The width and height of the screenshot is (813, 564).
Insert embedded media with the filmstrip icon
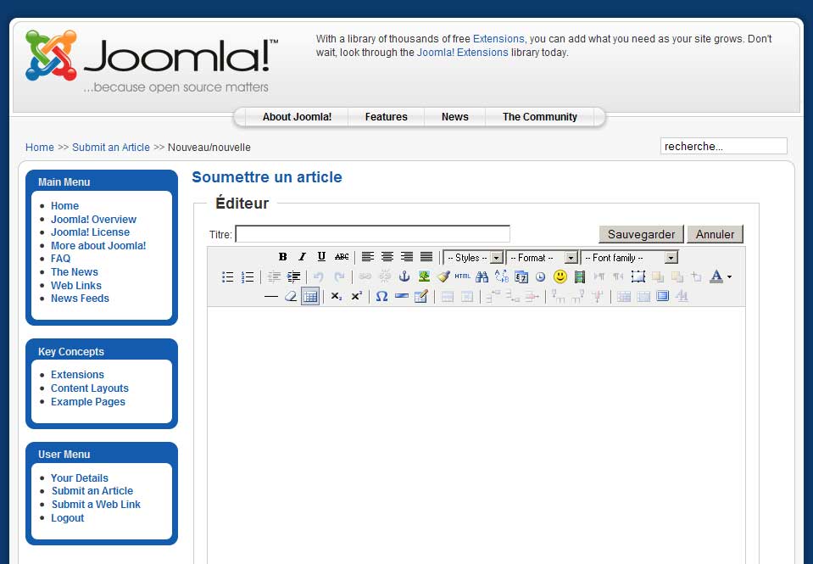(580, 276)
